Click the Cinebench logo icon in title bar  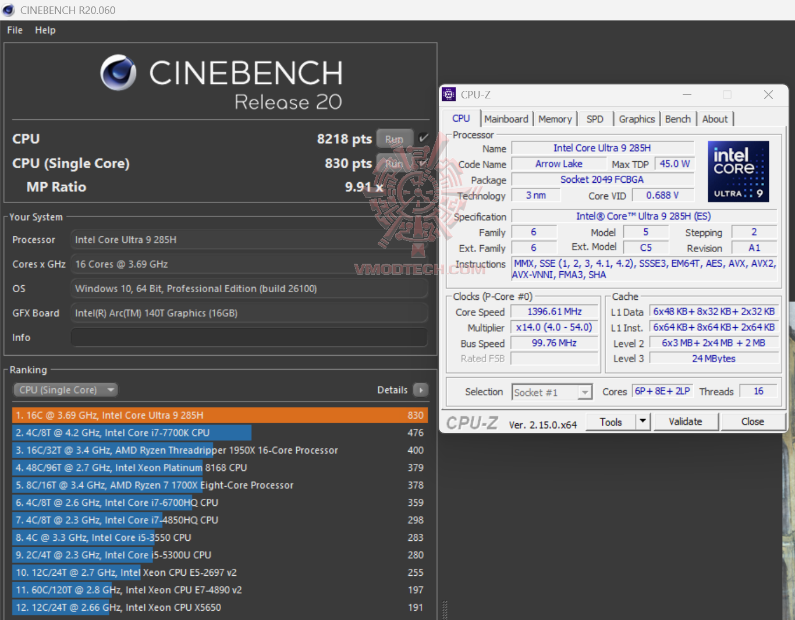tap(9, 10)
